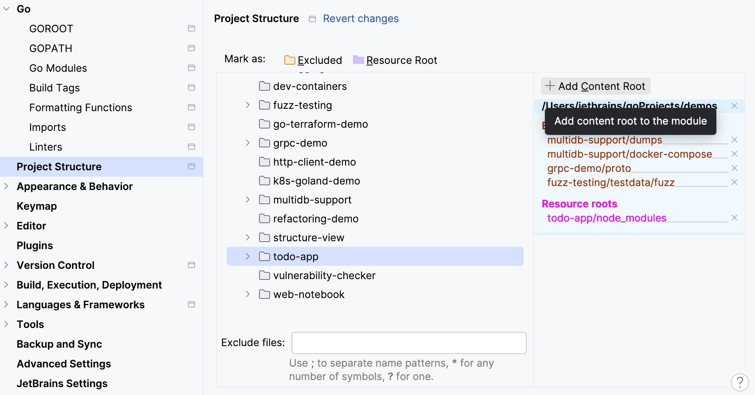The height and width of the screenshot is (395, 755).
Task: Open help via question mark icon
Action: [739, 382]
